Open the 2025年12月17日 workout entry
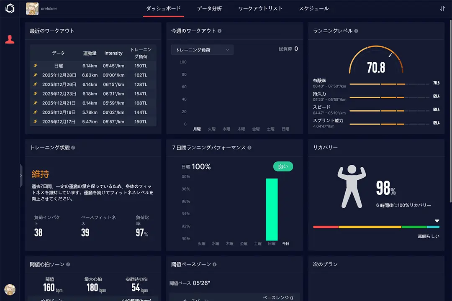 pos(93,122)
